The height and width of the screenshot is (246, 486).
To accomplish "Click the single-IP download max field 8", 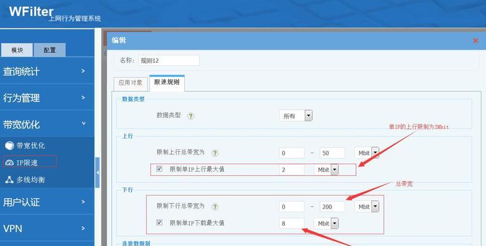I will [x=292, y=223].
